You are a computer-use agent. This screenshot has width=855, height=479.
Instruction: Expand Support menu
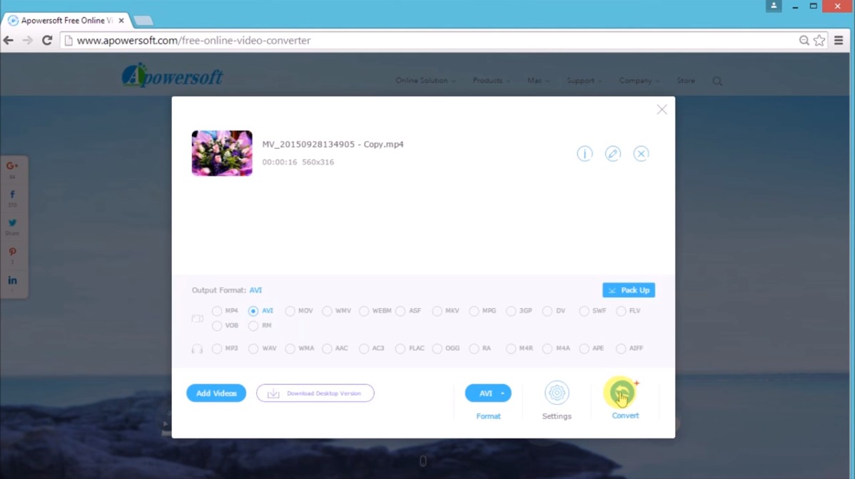click(x=584, y=81)
